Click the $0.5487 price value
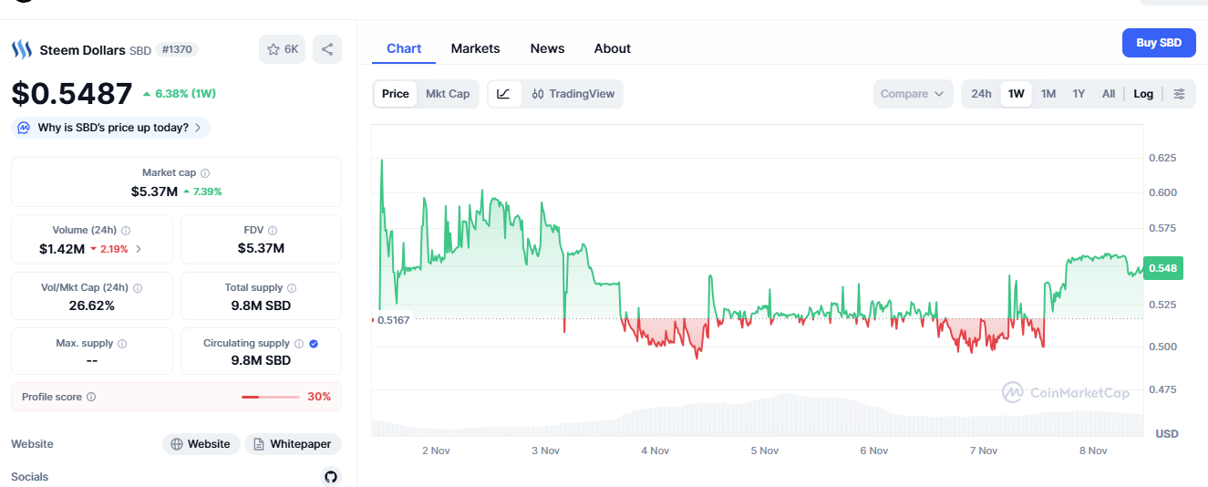This screenshot has width=1208, height=487. pos(72,93)
